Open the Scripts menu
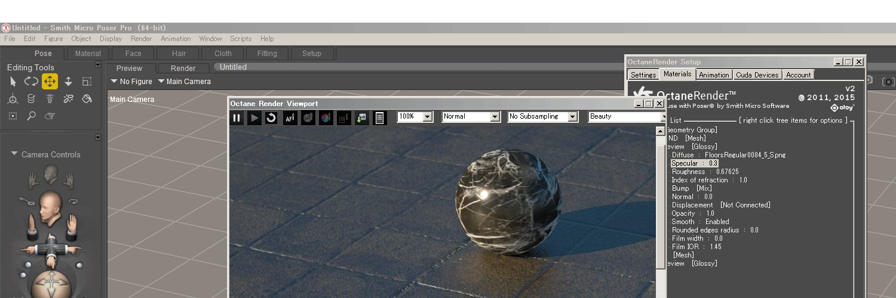 coord(241,39)
